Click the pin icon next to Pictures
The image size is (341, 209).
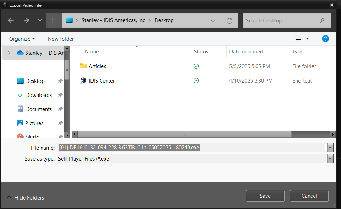(x=60, y=123)
